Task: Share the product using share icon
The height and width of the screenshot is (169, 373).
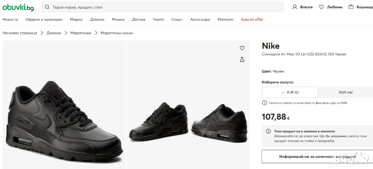Action: tap(242, 59)
